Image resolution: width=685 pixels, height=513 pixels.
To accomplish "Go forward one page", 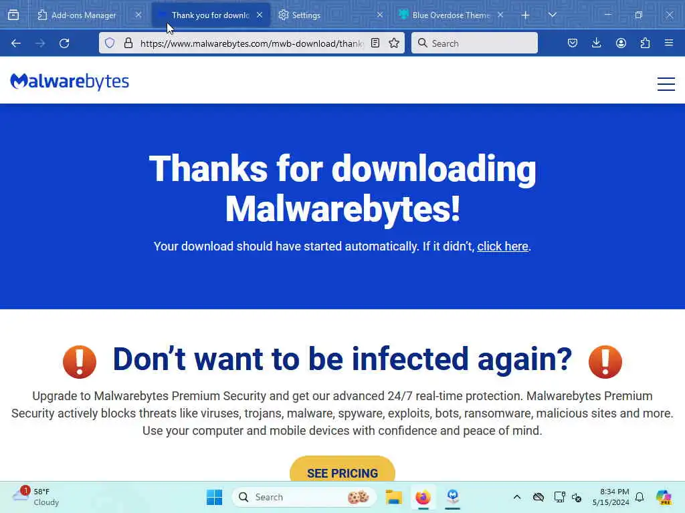I will tap(40, 43).
